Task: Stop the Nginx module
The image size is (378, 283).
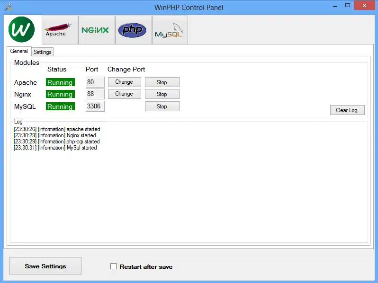Action: coord(162,94)
